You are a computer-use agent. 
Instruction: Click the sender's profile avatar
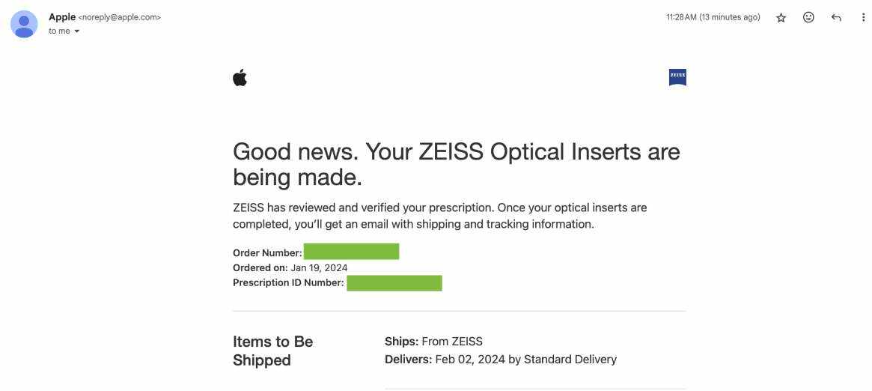pos(24,24)
